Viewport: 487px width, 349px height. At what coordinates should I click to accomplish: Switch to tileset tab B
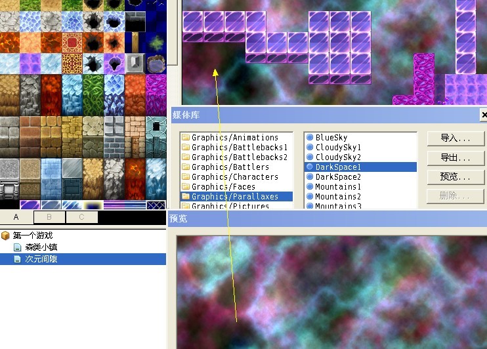(49, 217)
